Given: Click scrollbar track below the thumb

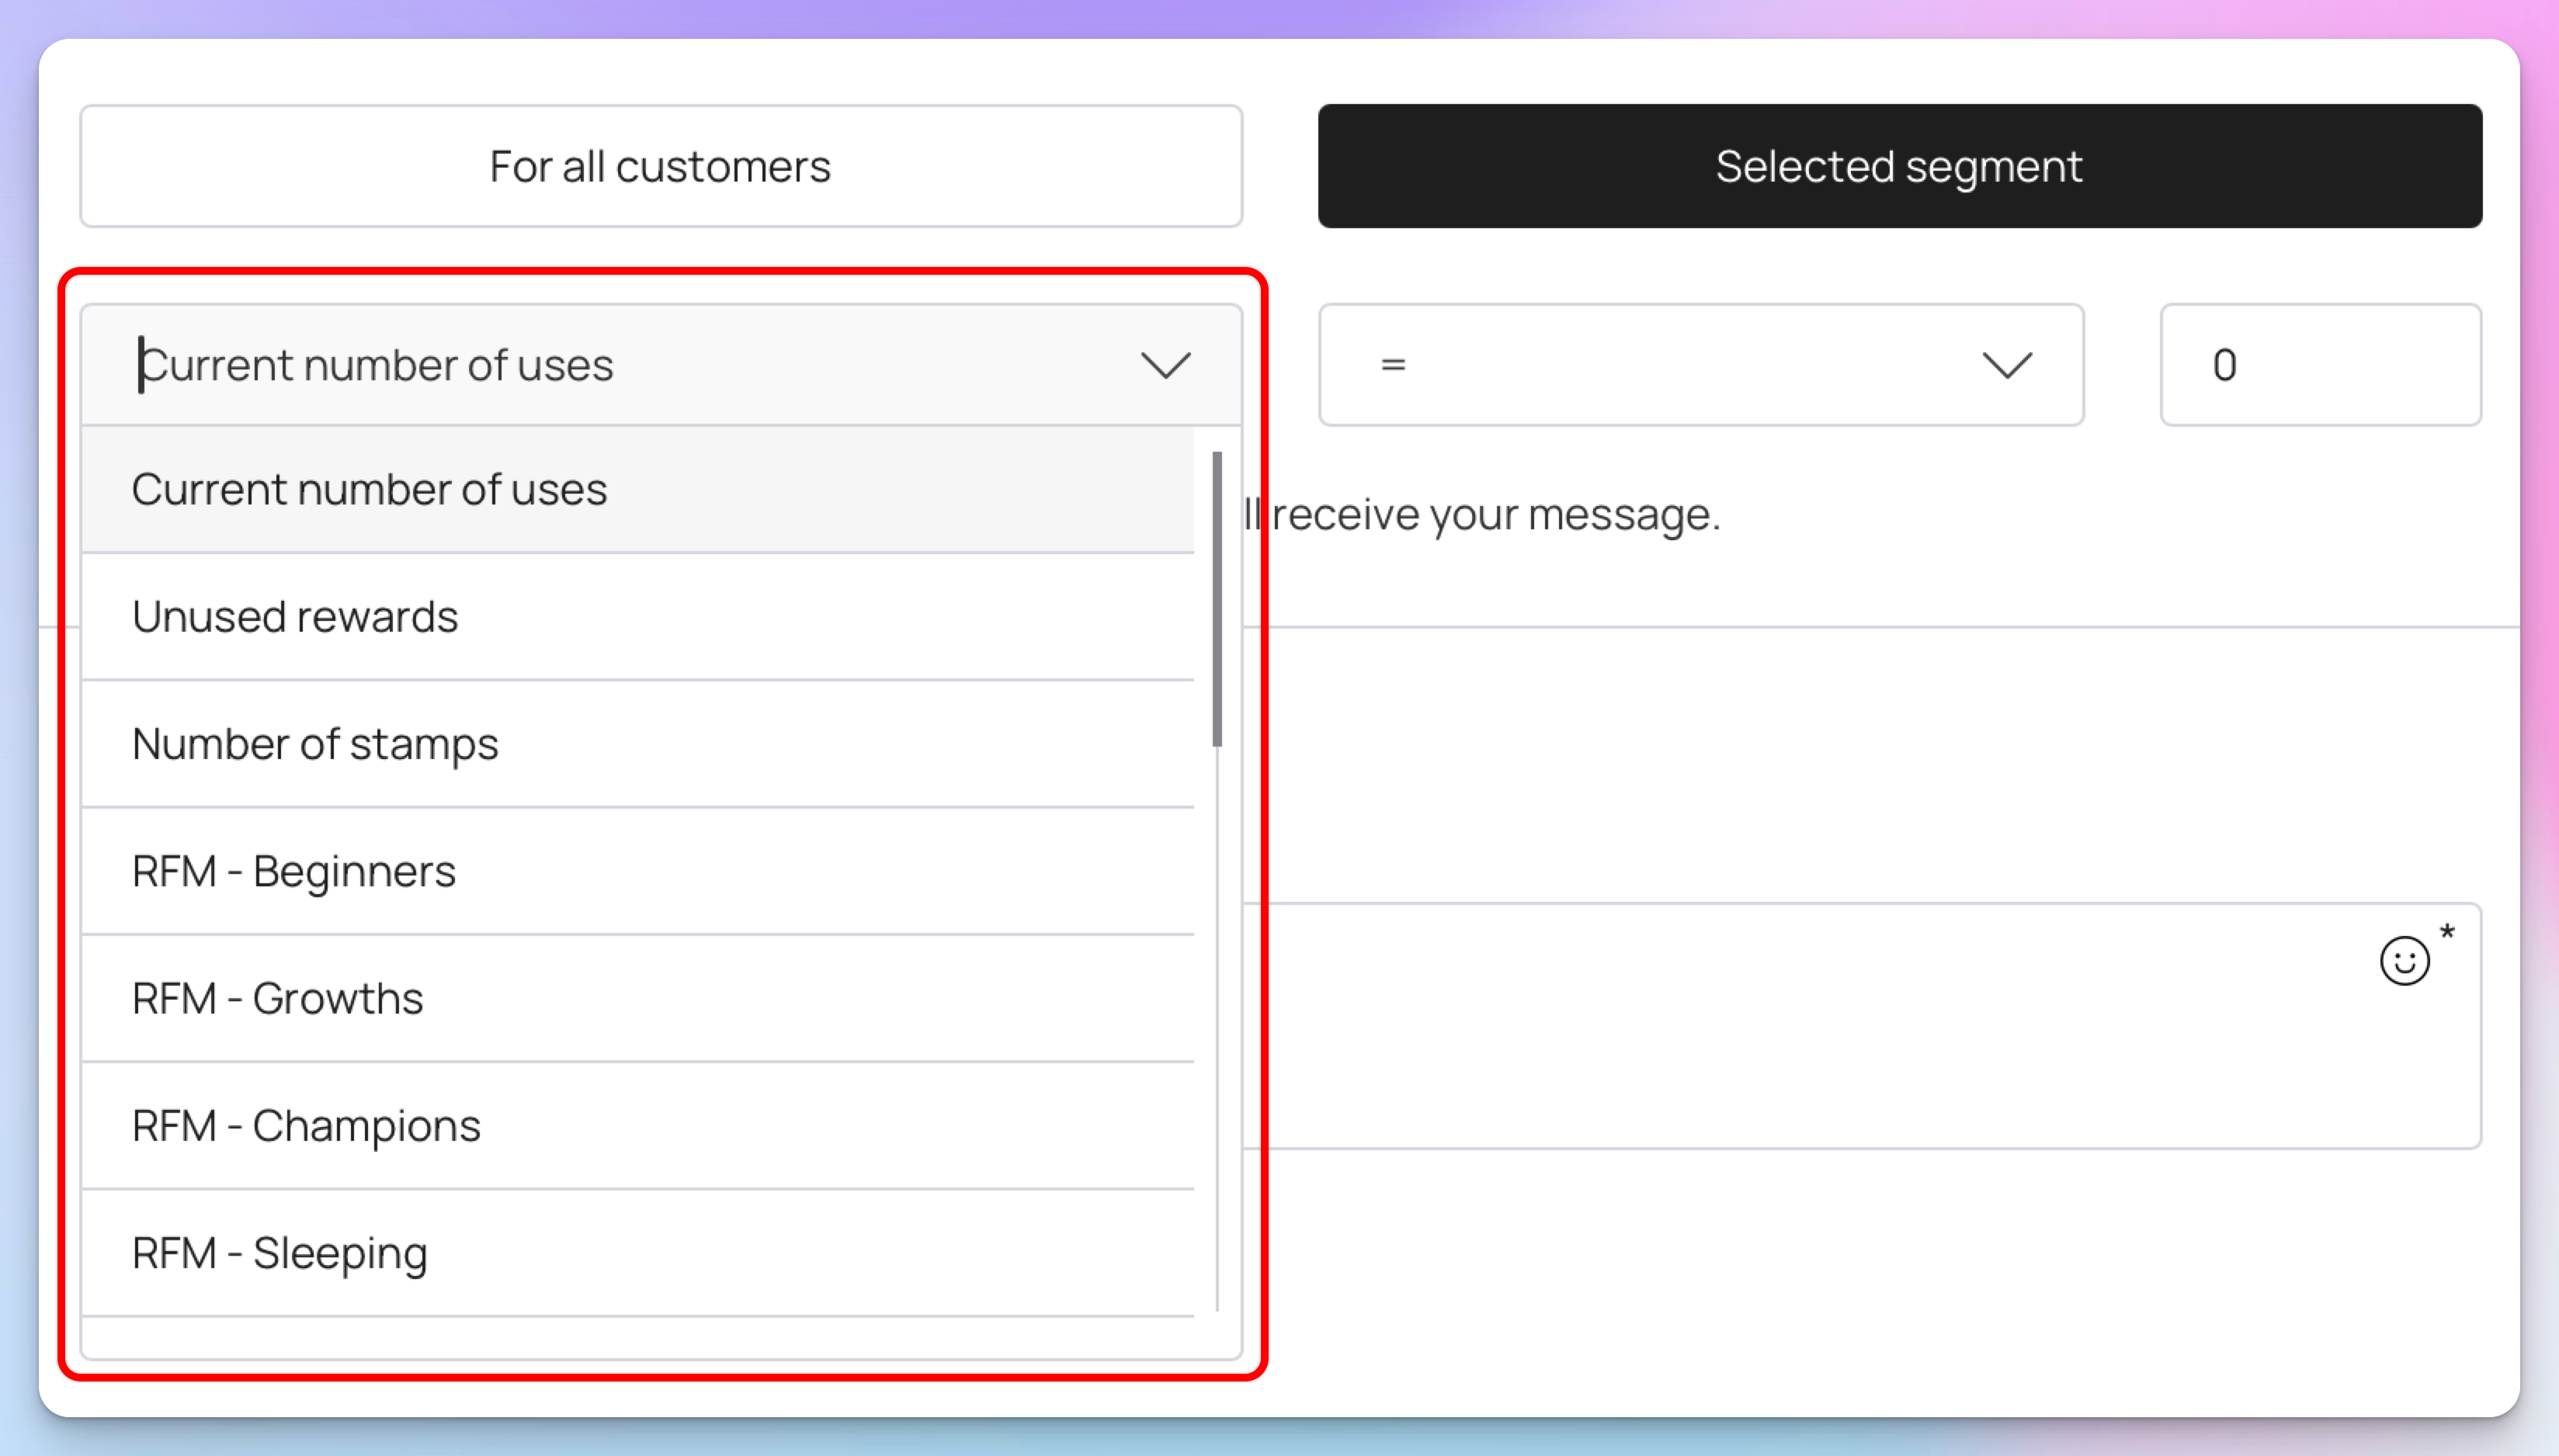Looking at the screenshot, I should pos(1217,1030).
